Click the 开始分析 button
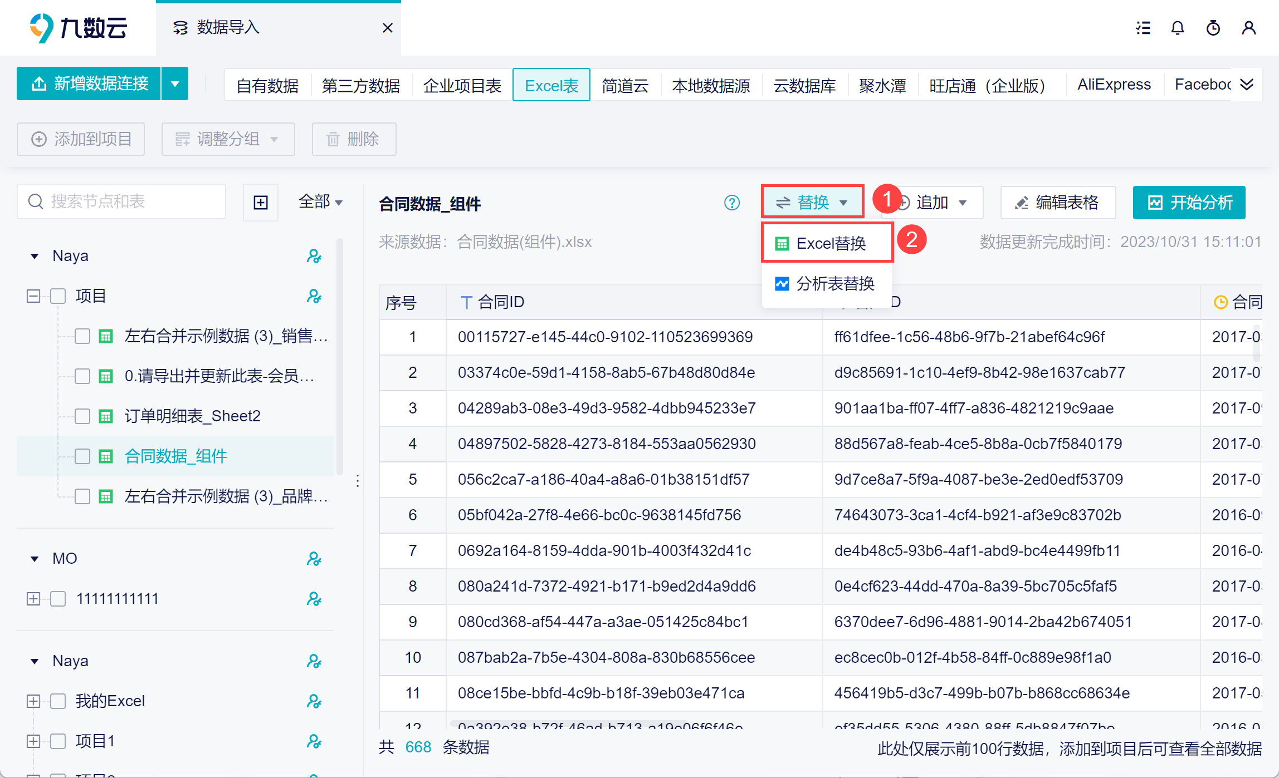This screenshot has width=1279, height=778. pos(1189,203)
